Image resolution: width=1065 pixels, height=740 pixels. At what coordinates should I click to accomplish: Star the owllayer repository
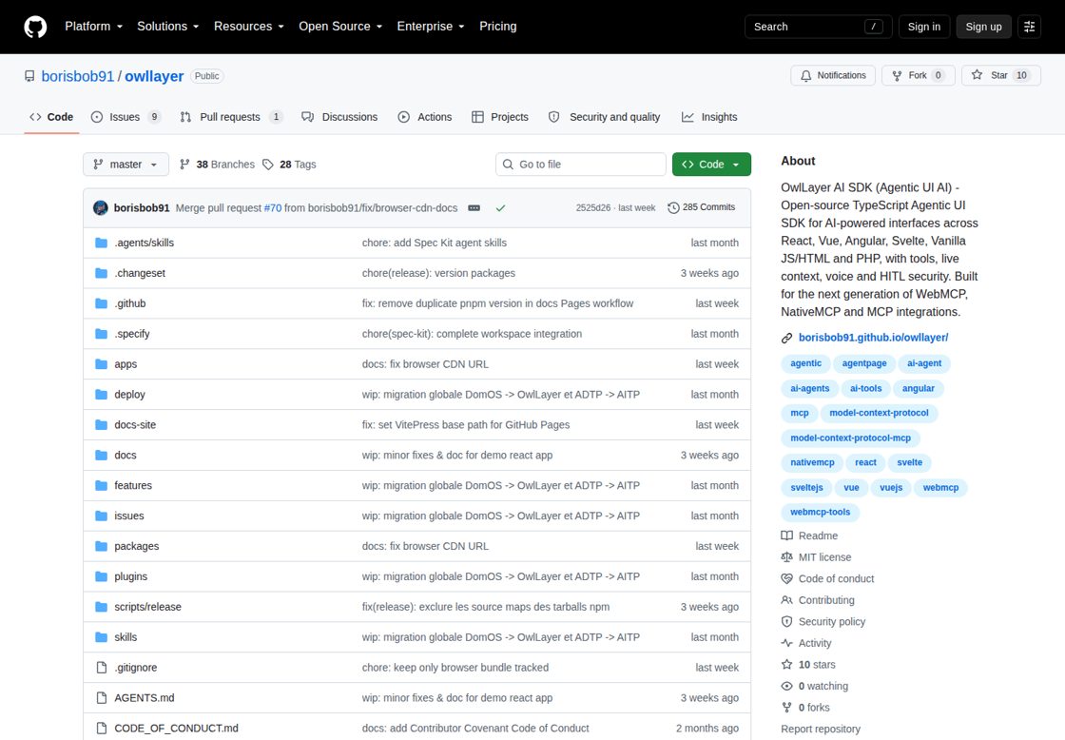pos(1001,75)
